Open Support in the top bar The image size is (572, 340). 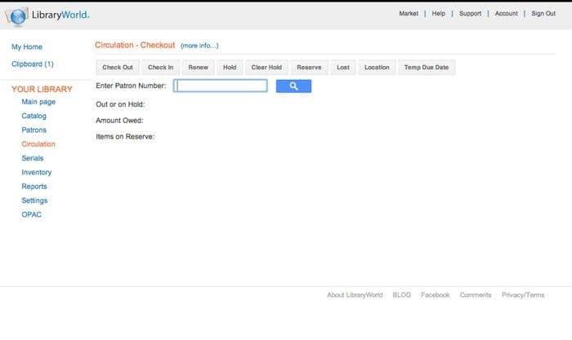pos(470,14)
